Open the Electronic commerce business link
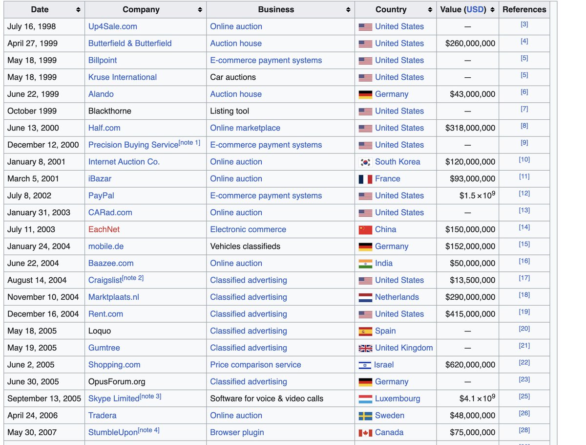586x445 pixels. [x=248, y=229]
